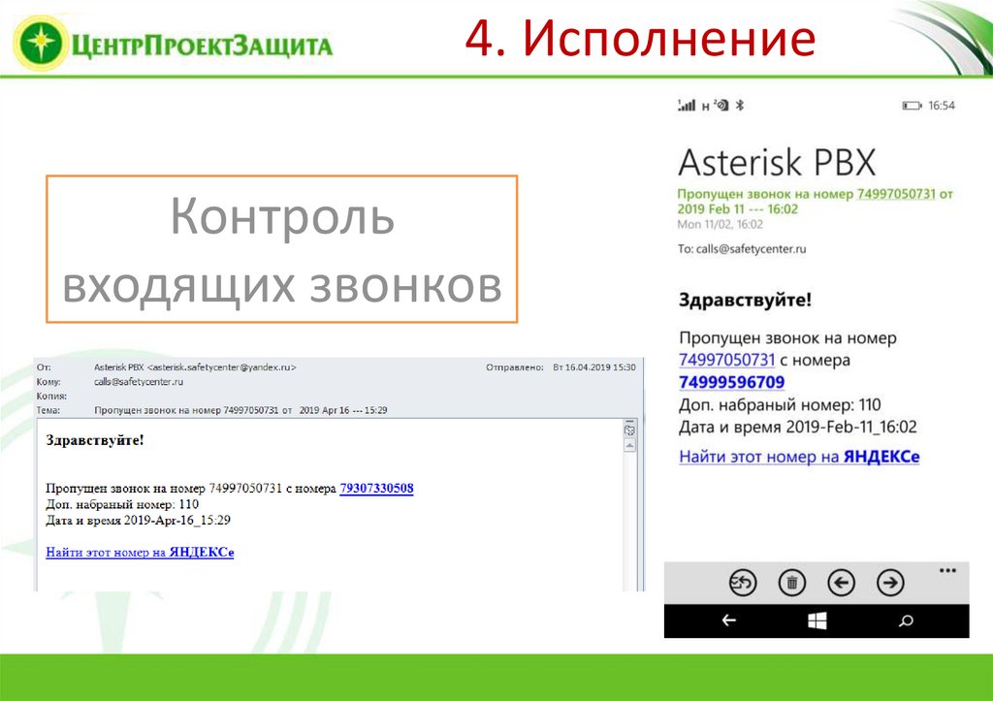Click the phone Здравствуйте! greeting
993x701 pixels.
tap(745, 300)
